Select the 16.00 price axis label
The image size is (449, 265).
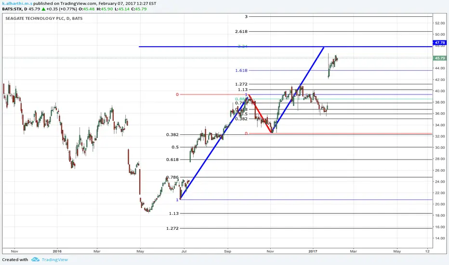coord(440,227)
